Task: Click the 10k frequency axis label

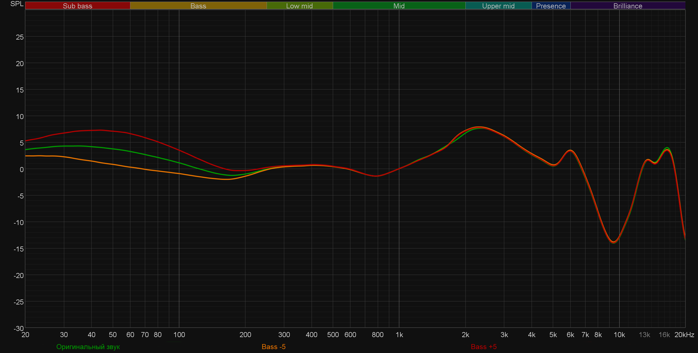Action: coord(619,335)
